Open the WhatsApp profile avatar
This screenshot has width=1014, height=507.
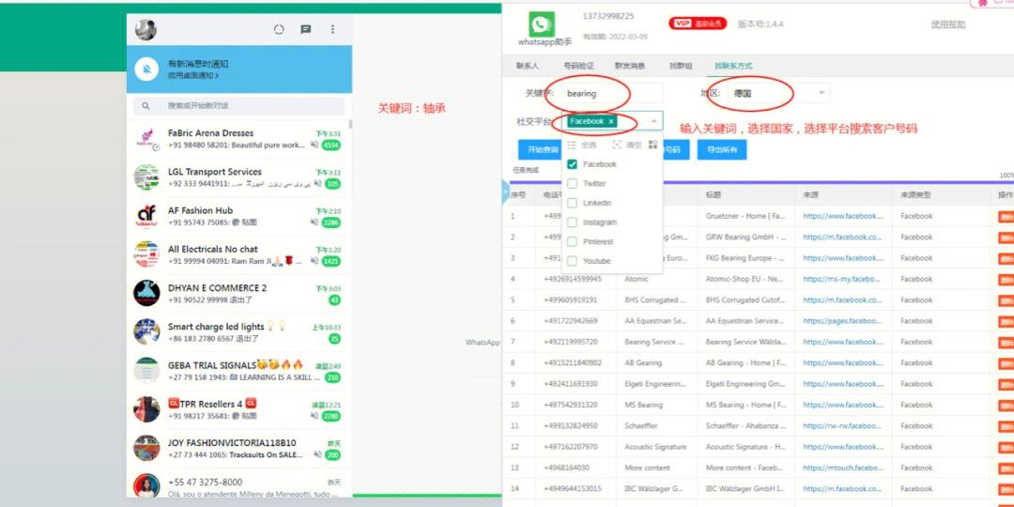(x=146, y=30)
